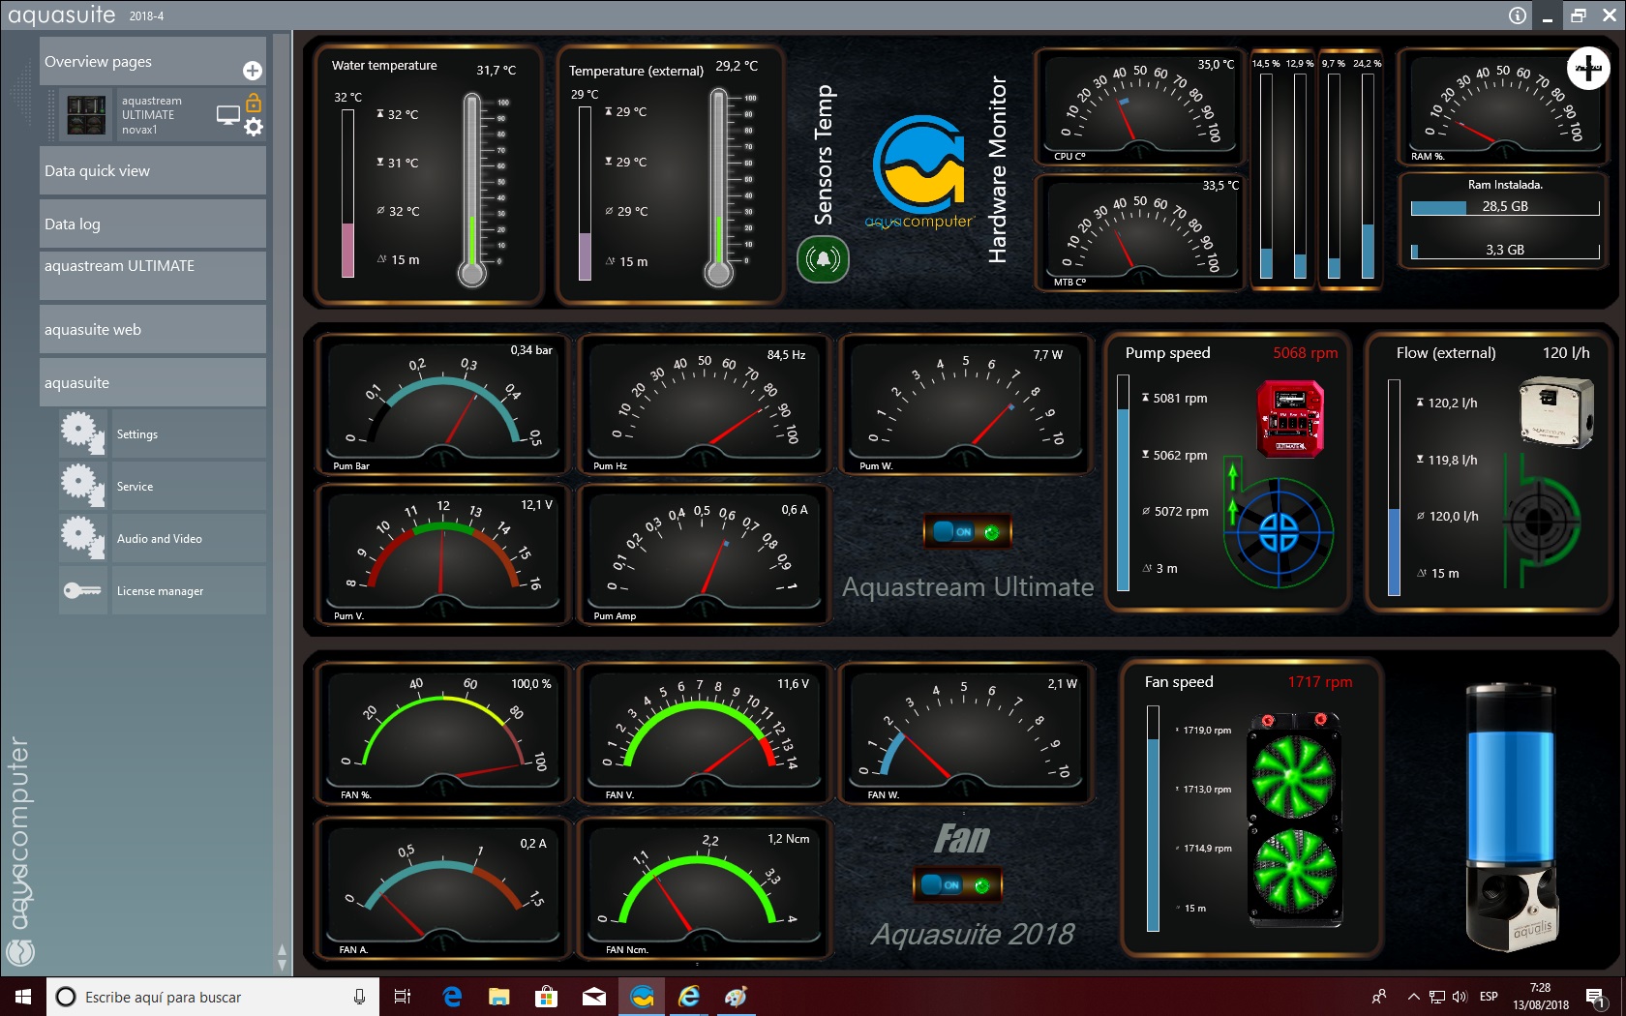
Task: Open settings gear for aquastream ULTIMATE page
Action: pyautogui.click(x=254, y=128)
